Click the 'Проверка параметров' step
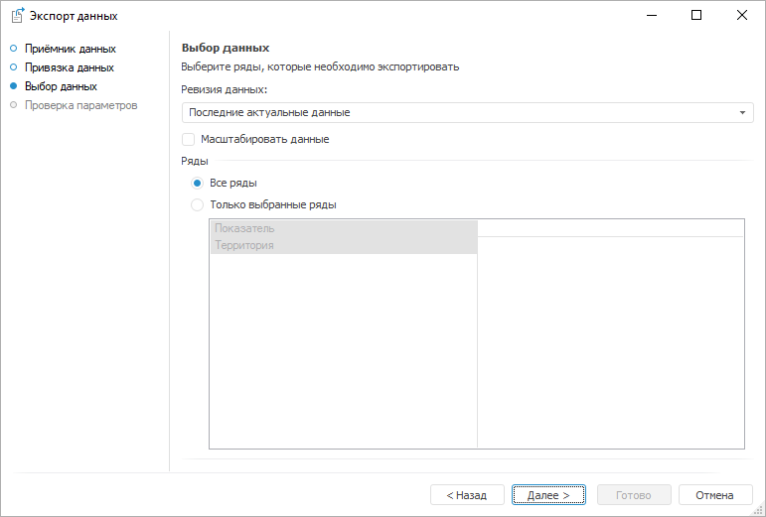 80,105
